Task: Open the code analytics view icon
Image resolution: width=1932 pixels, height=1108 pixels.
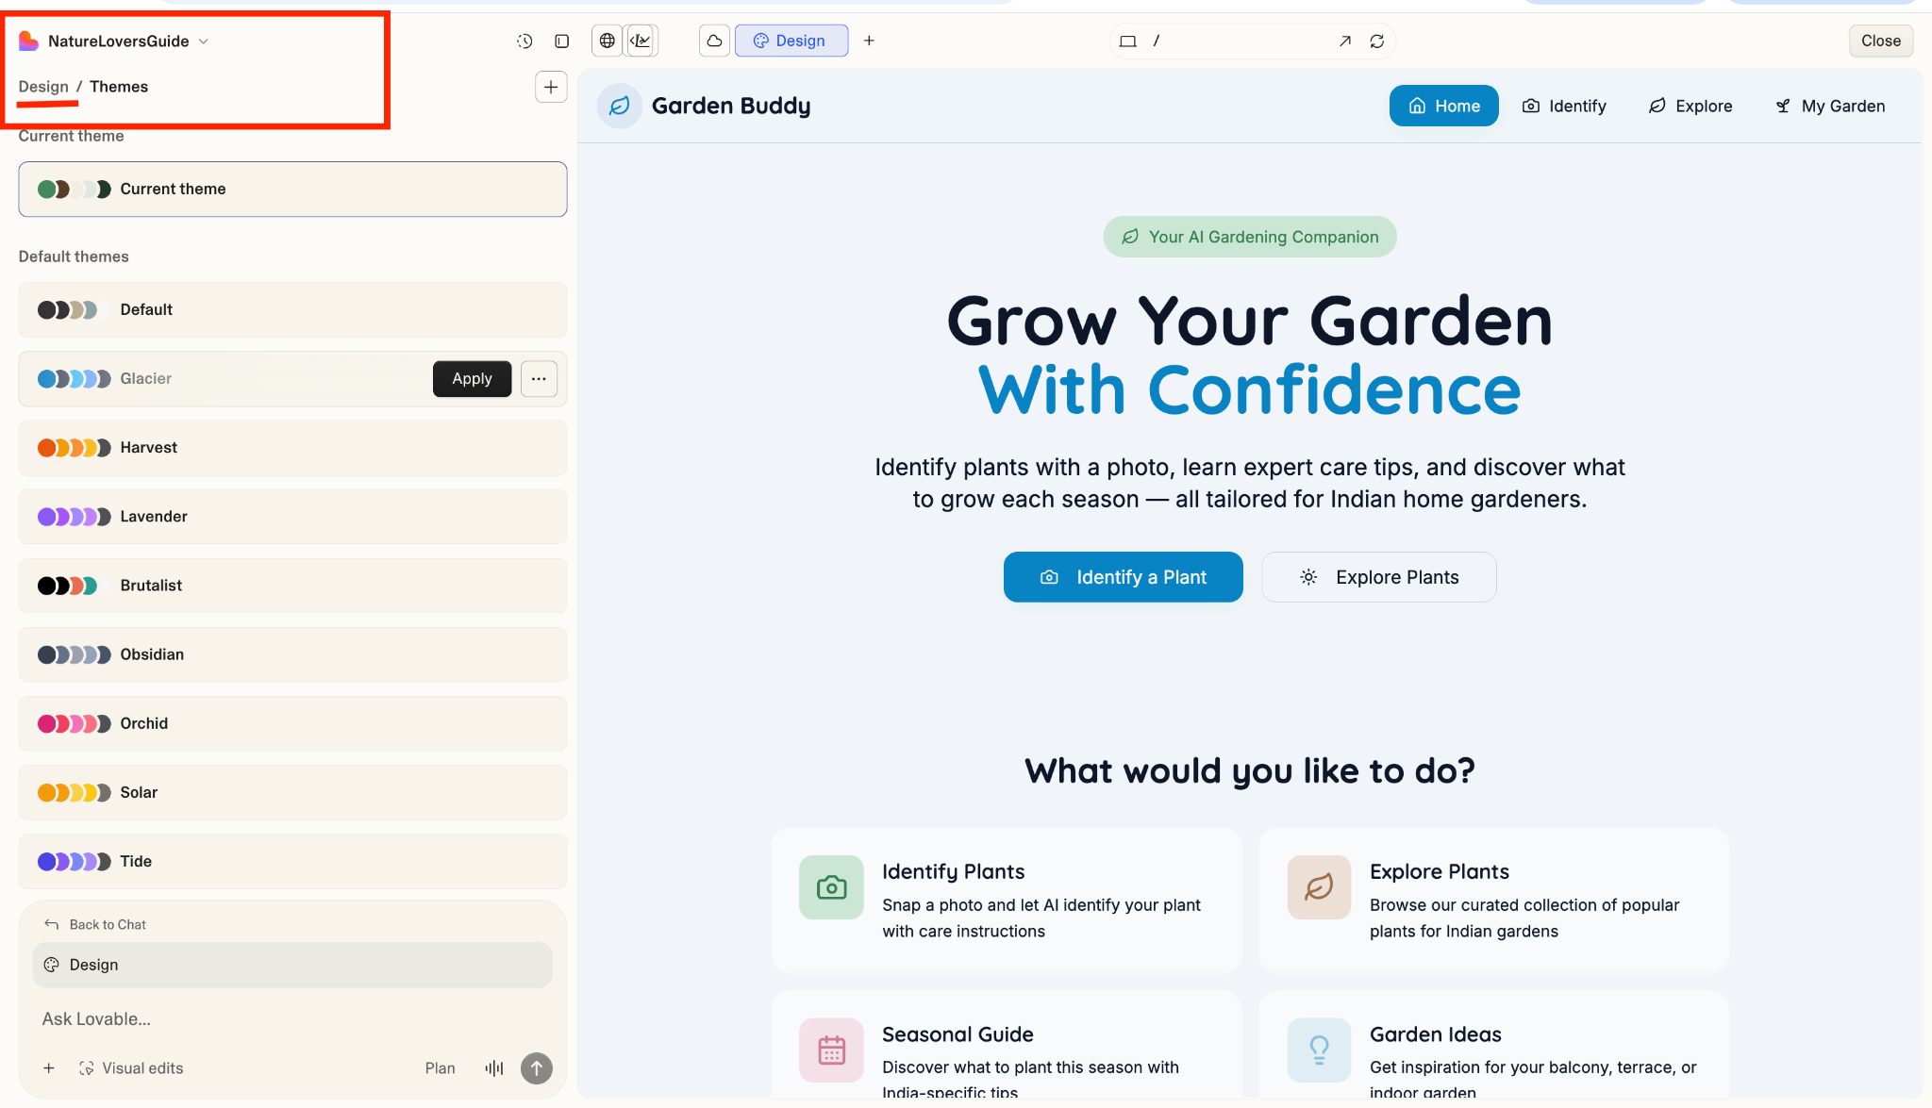Action: tap(641, 41)
